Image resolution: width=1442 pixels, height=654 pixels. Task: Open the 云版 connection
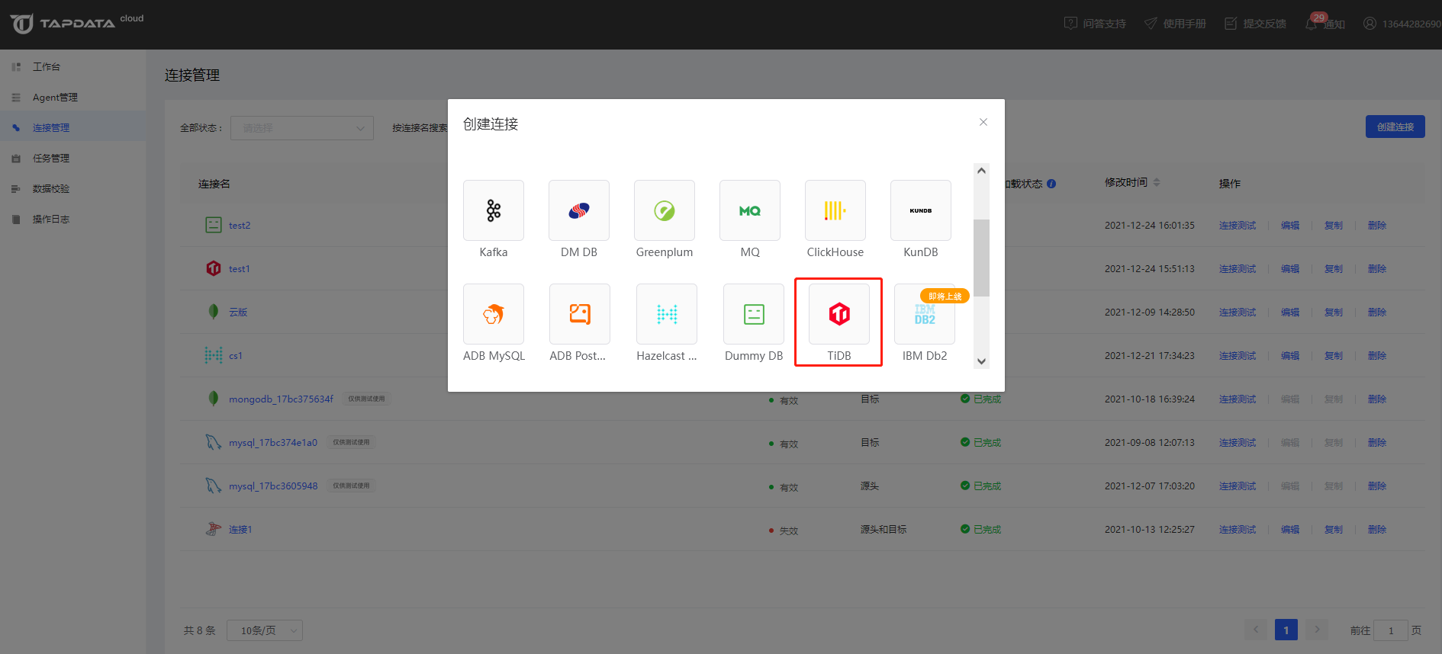coord(238,313)
